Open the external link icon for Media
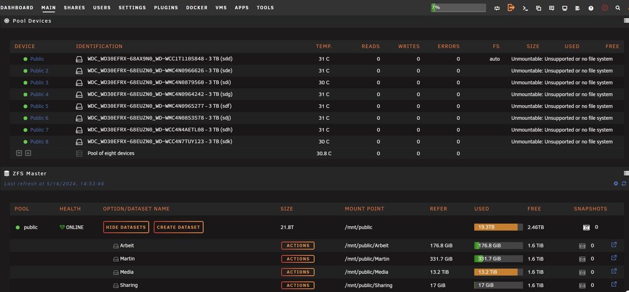 (x=614, y=271)
